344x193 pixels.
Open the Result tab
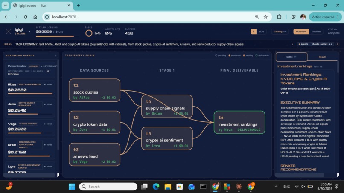(322, 57)
